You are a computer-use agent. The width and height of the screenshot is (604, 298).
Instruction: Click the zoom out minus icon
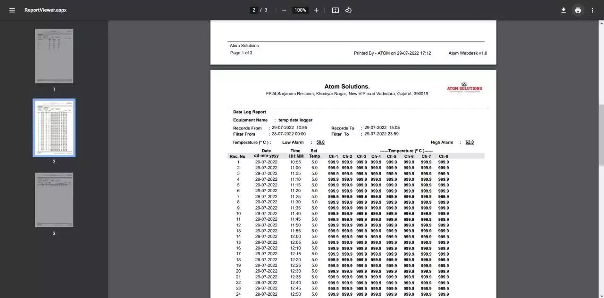284,10
